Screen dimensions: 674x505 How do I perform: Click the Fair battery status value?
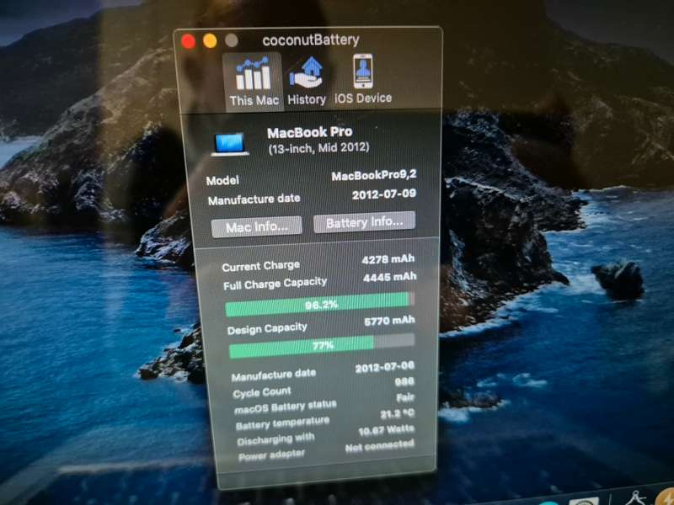pyautogui.click(x=405, y=397)
